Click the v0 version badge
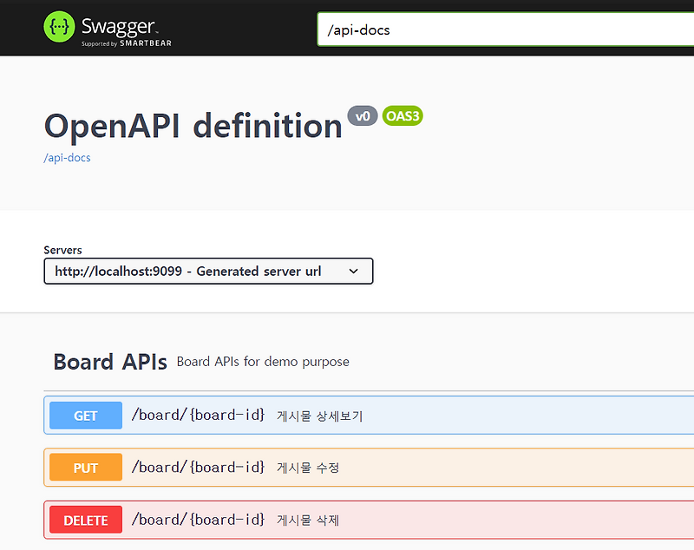This screenshot has width=694, height=550. (x=363, y=115)
